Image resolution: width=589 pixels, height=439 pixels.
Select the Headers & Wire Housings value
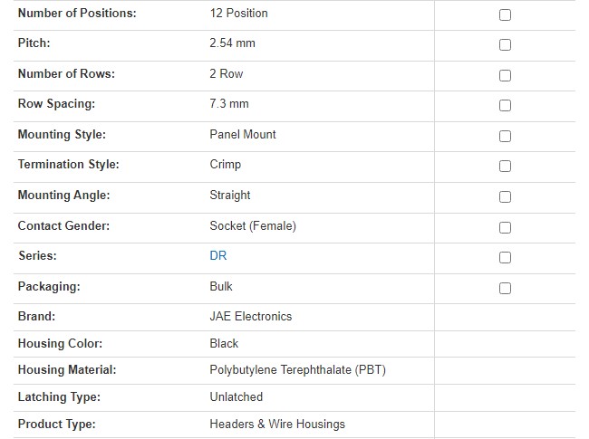[x=276, y=424]
